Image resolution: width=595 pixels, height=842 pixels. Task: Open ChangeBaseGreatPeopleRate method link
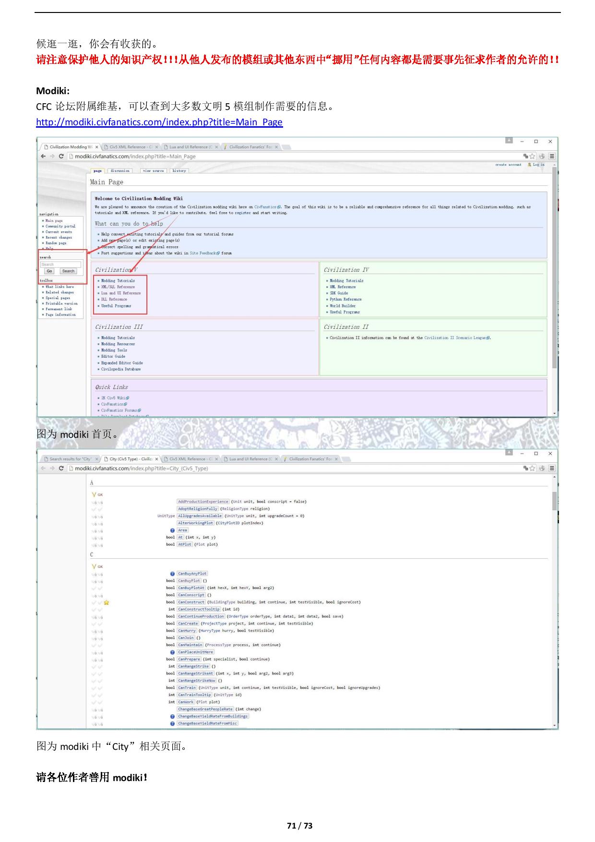[x=205, y=709]
